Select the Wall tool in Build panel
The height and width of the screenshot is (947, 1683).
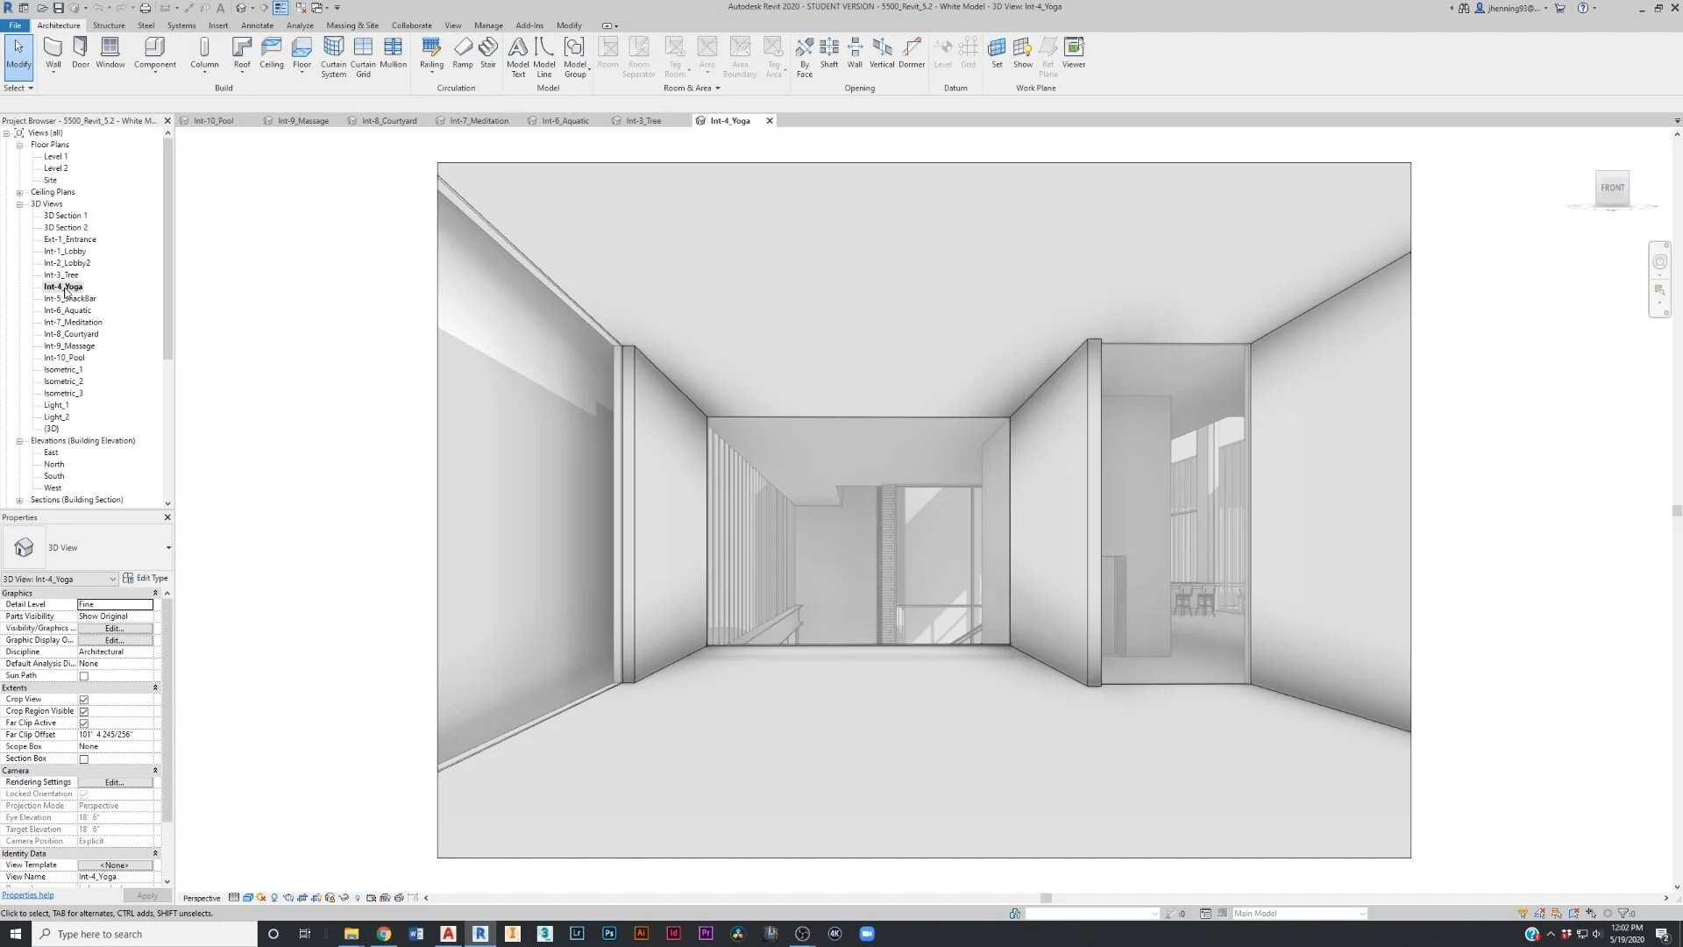53,54
